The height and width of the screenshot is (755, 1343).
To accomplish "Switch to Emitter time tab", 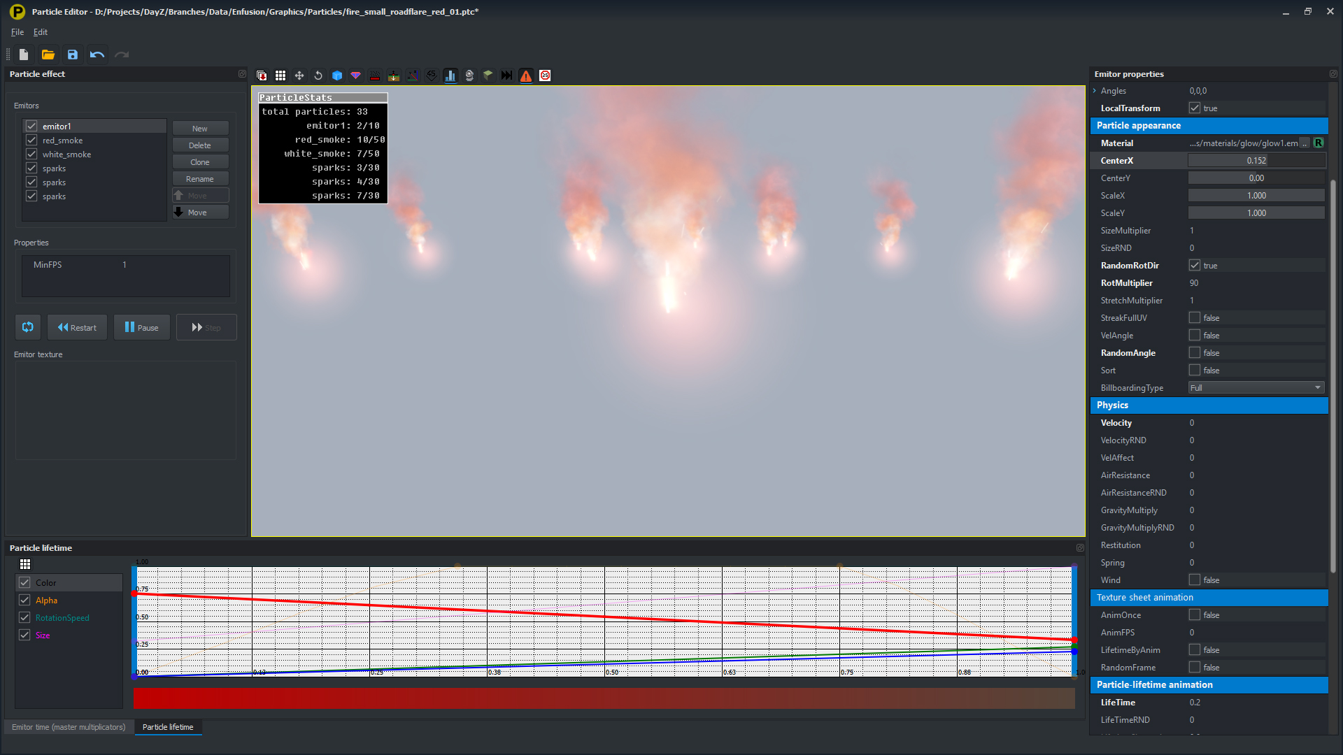I will pyautogui.click(x=69, y=727).
